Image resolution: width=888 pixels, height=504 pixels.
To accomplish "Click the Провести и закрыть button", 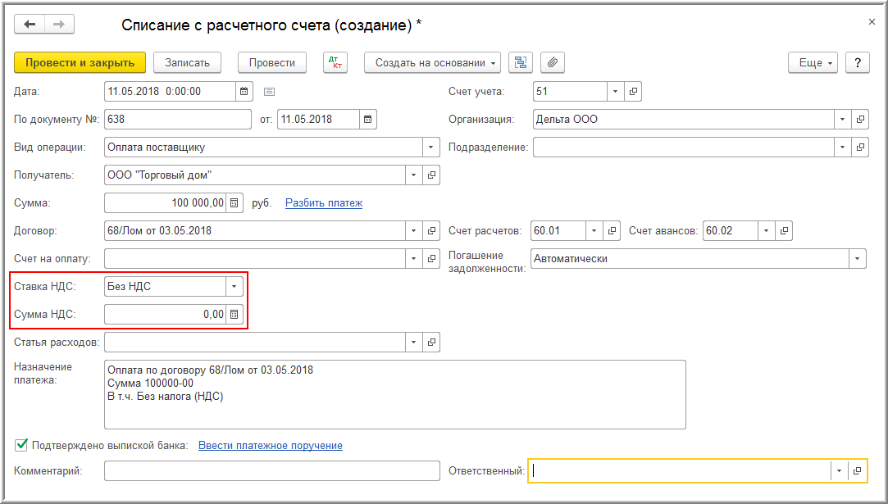I will pyautogui.click(x=80, y=62).
